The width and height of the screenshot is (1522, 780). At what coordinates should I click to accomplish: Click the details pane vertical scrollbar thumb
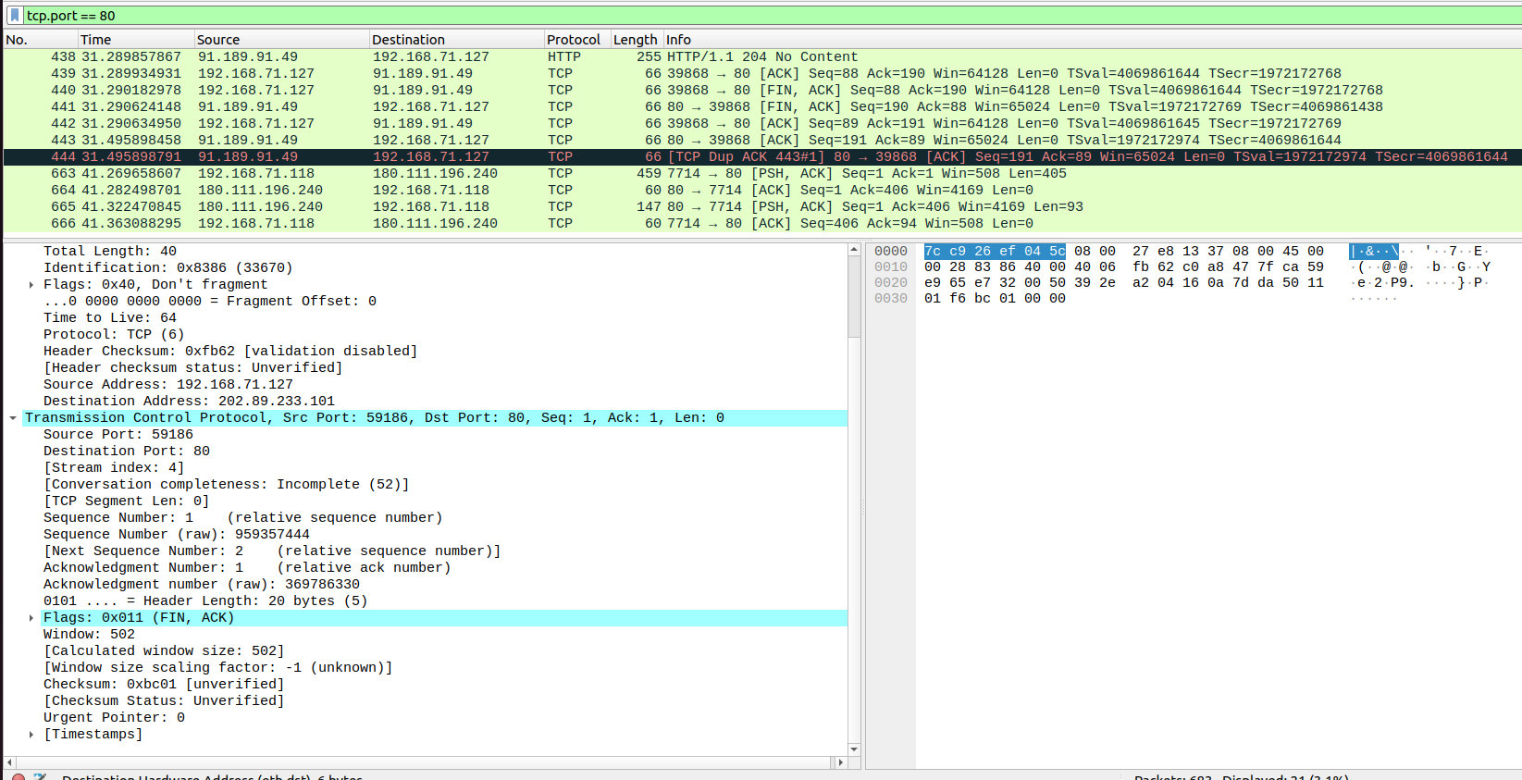[854, 297]
